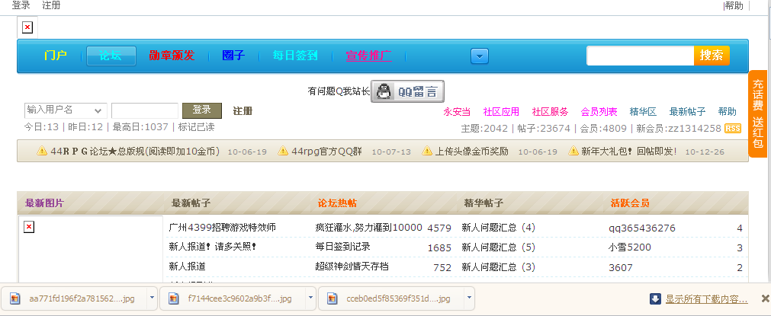Open 新人问题汇总 (3) post

(498, 267)
